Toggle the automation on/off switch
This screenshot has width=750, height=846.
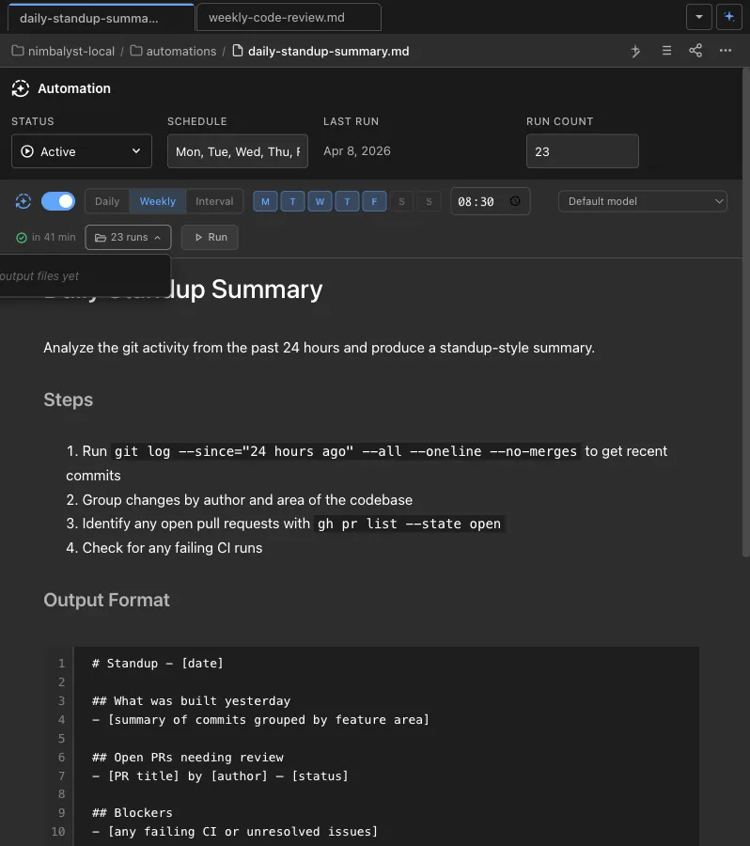[57, 201]
